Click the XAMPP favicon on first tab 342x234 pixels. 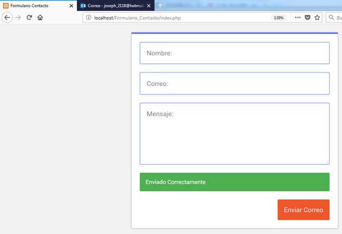point(6,6)
